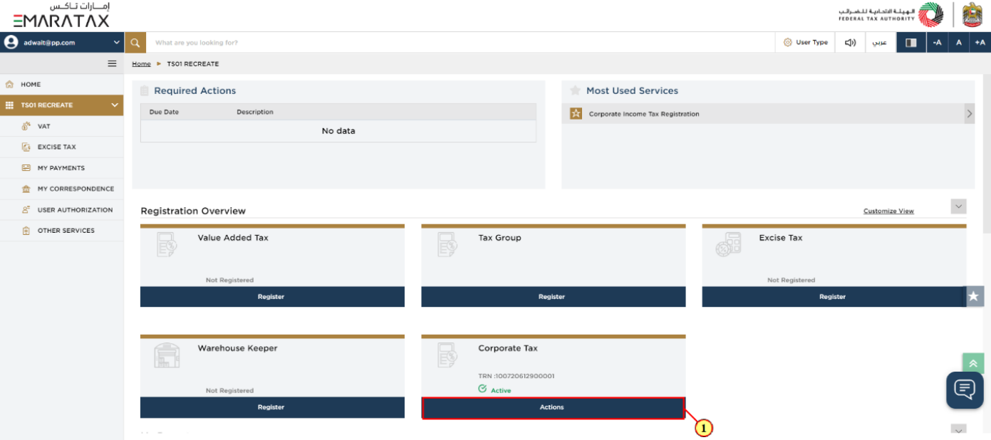Click the search magnifier icon

pyautogui.click(x=135, y=42)
